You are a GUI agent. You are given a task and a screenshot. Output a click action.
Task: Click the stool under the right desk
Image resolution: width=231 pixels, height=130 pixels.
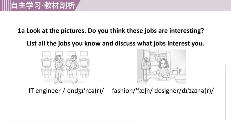[84, 75]
